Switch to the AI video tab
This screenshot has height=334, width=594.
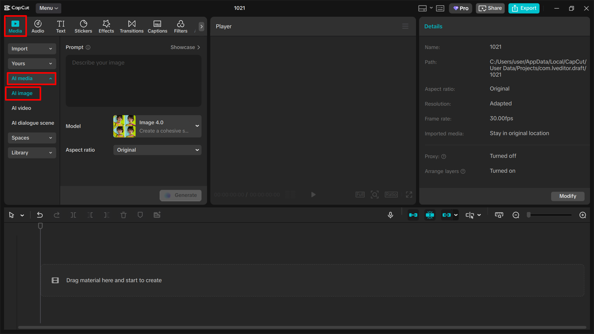pyautogui.click(x=21, y=108)
